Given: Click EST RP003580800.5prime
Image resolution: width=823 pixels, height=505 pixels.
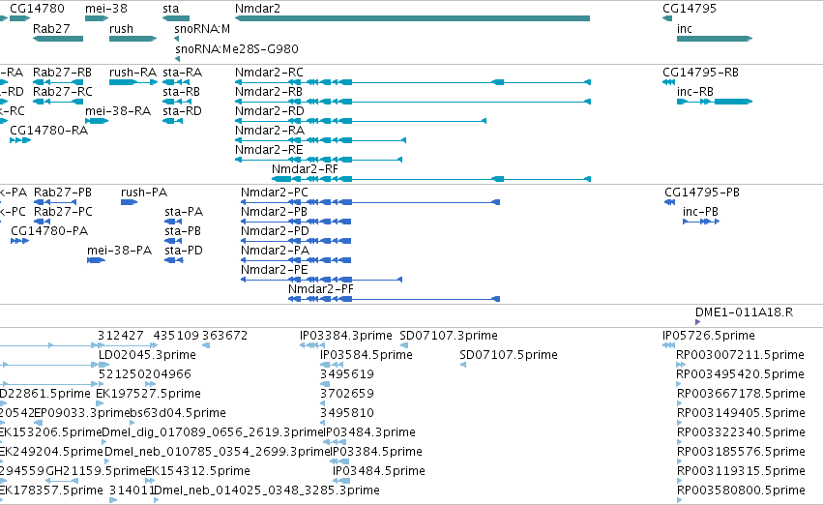Looking at the screenshot, I should pyautogui.click(x=741, y=490).
